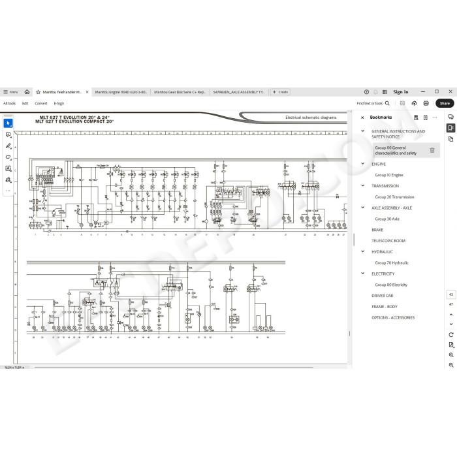The height and width of the screenshot is (457, 457).
Task: Zoom in with magnifier plus
Action: 451,355
